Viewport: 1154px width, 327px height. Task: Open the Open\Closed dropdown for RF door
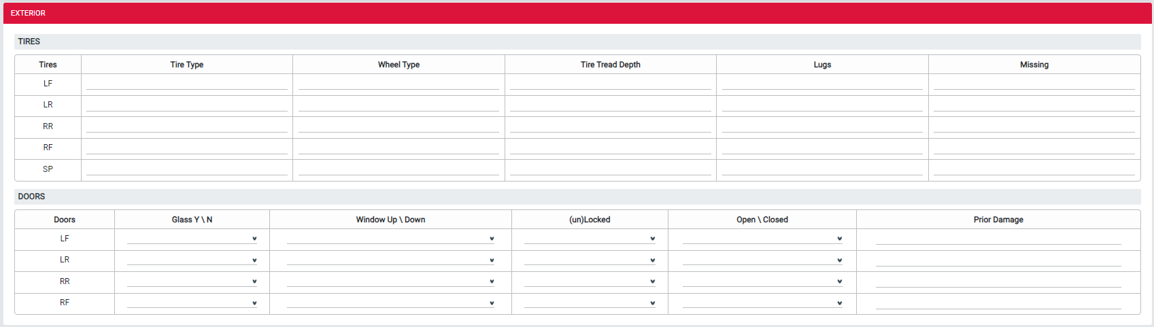coord(762,303)
